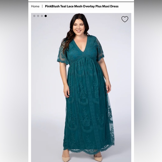The width and height of the screenshot is (162, 162).
Task: Click the active fourth carousel dot
Action: point(46,16)
